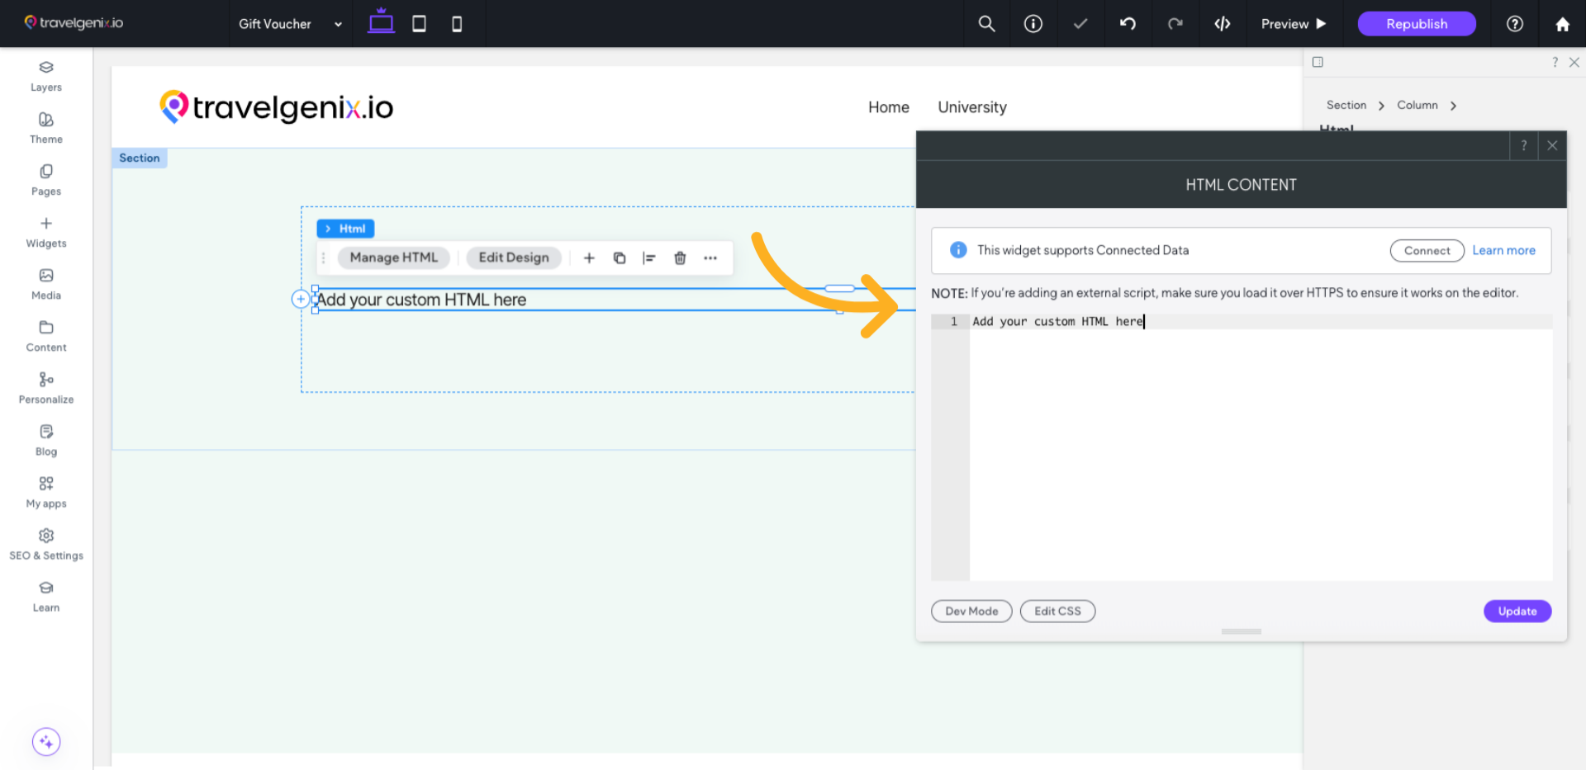Open the AI assistant sparkle button
1586x770 pixels.
pos(45,741)
